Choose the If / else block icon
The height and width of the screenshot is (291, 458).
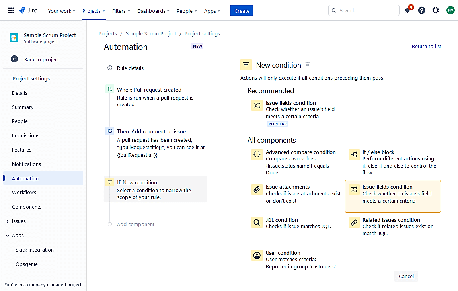tap(354, 154)
